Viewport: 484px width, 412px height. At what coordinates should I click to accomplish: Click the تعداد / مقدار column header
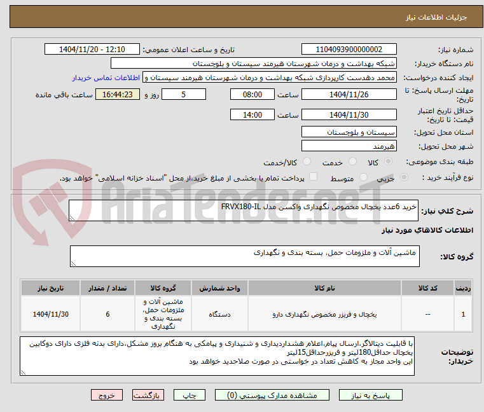[107, 288]
